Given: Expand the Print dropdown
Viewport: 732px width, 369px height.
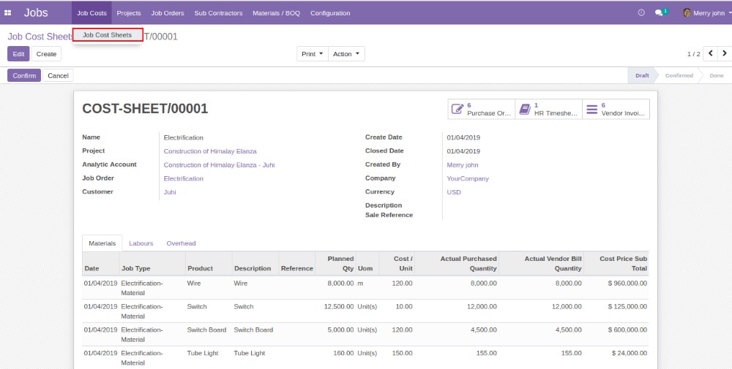Looking at the screenshot, I should pos(312,54).
